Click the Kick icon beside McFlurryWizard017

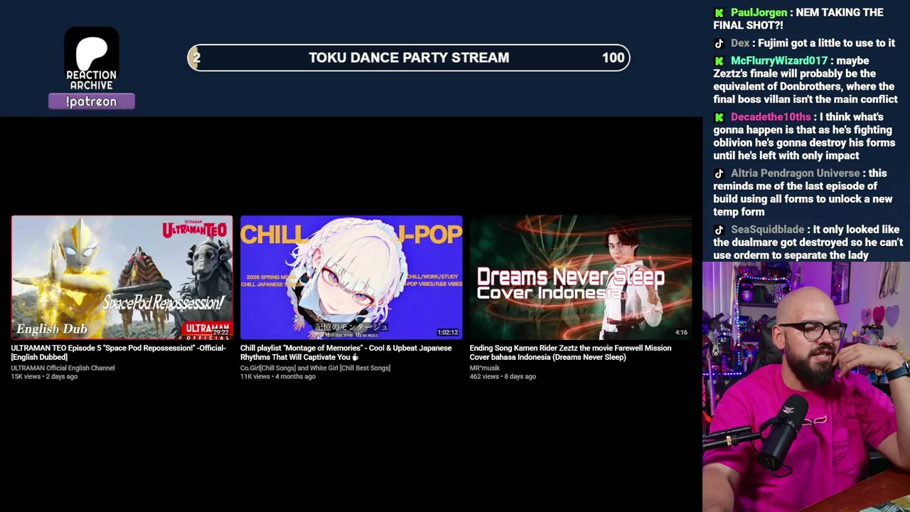tap(719, 61)
